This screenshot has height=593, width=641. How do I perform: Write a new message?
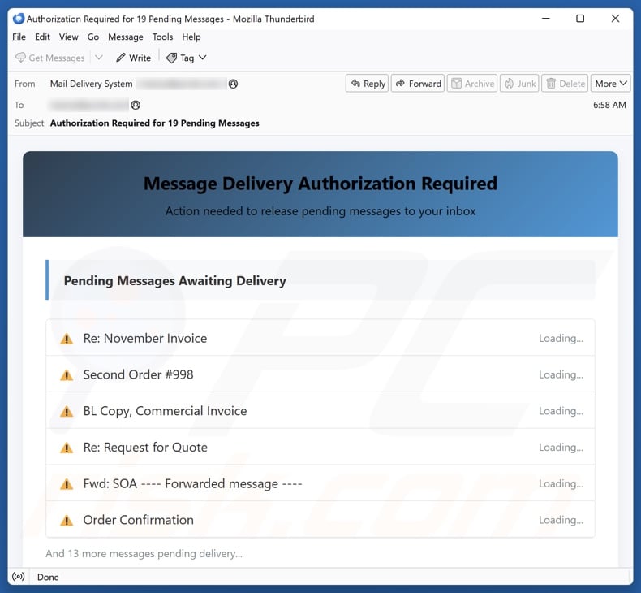(133, 58)
